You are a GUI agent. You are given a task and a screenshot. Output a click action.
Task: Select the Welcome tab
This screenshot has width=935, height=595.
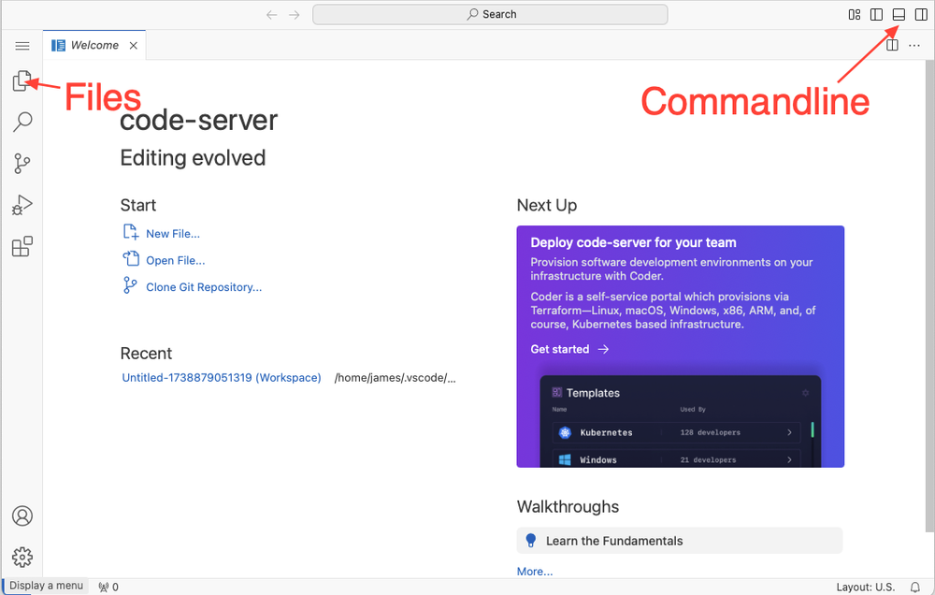pos(93,45)
